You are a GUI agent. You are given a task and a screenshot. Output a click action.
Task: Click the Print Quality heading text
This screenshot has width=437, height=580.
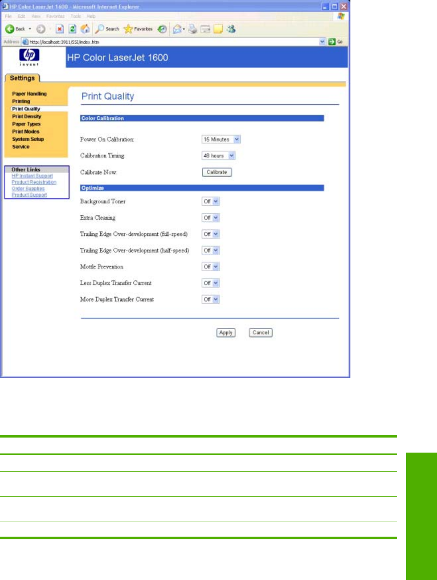pos(108,96)
